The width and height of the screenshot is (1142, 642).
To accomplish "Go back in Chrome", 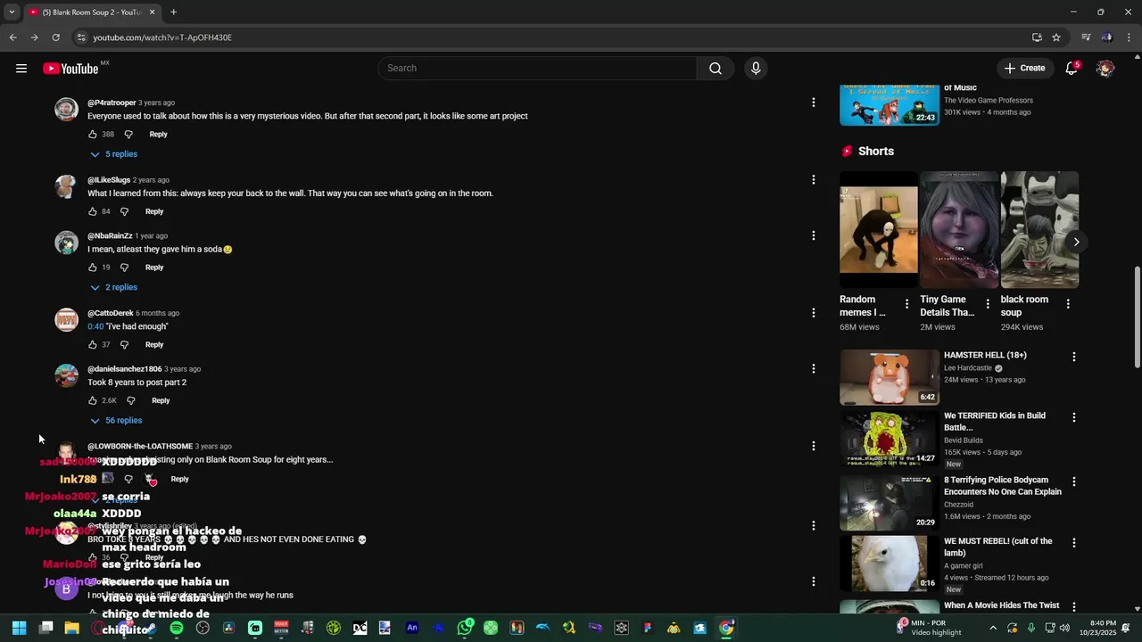I will tap(12, 37).
